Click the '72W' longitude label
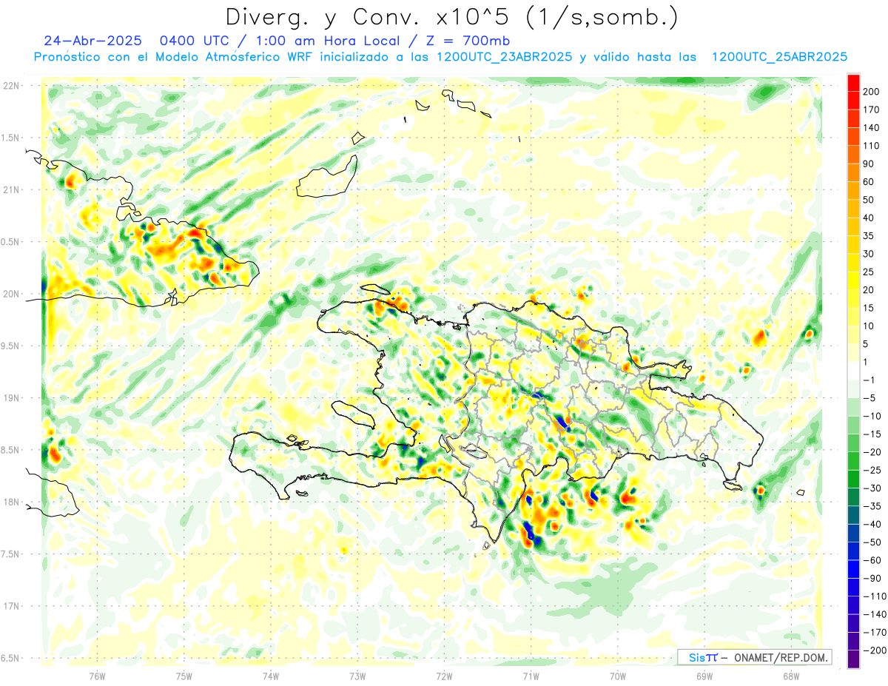Screen dimensions: 888x686 (x=444, y=676)
